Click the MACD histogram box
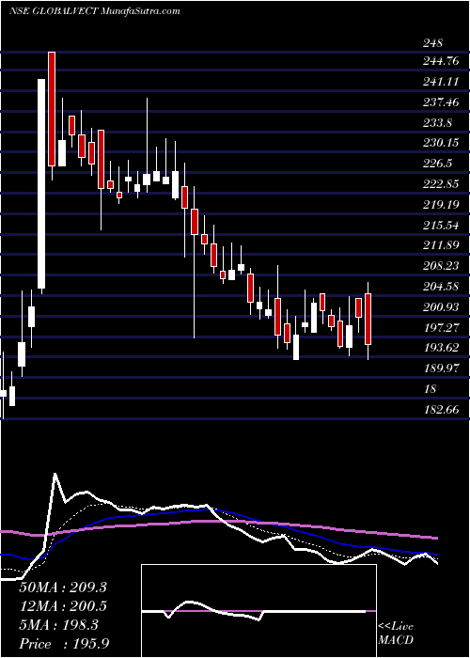Image resolution: width=470 pixels, height=658 pixels. [x=258, y=611]
